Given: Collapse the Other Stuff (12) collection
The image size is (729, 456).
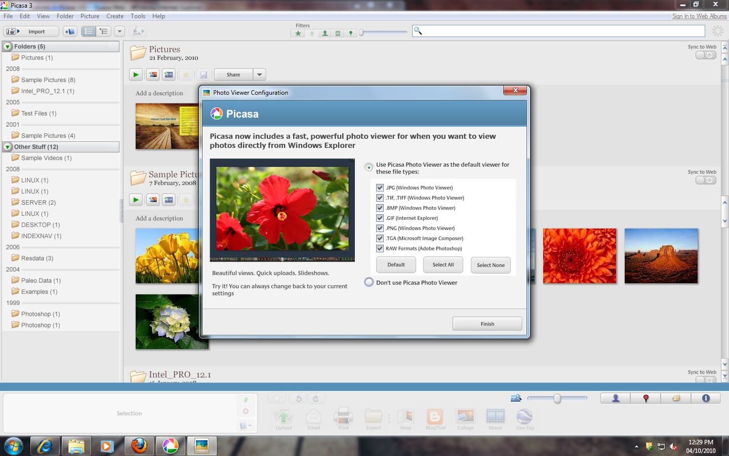Looking at the screenshot, I should coord(8,147).
